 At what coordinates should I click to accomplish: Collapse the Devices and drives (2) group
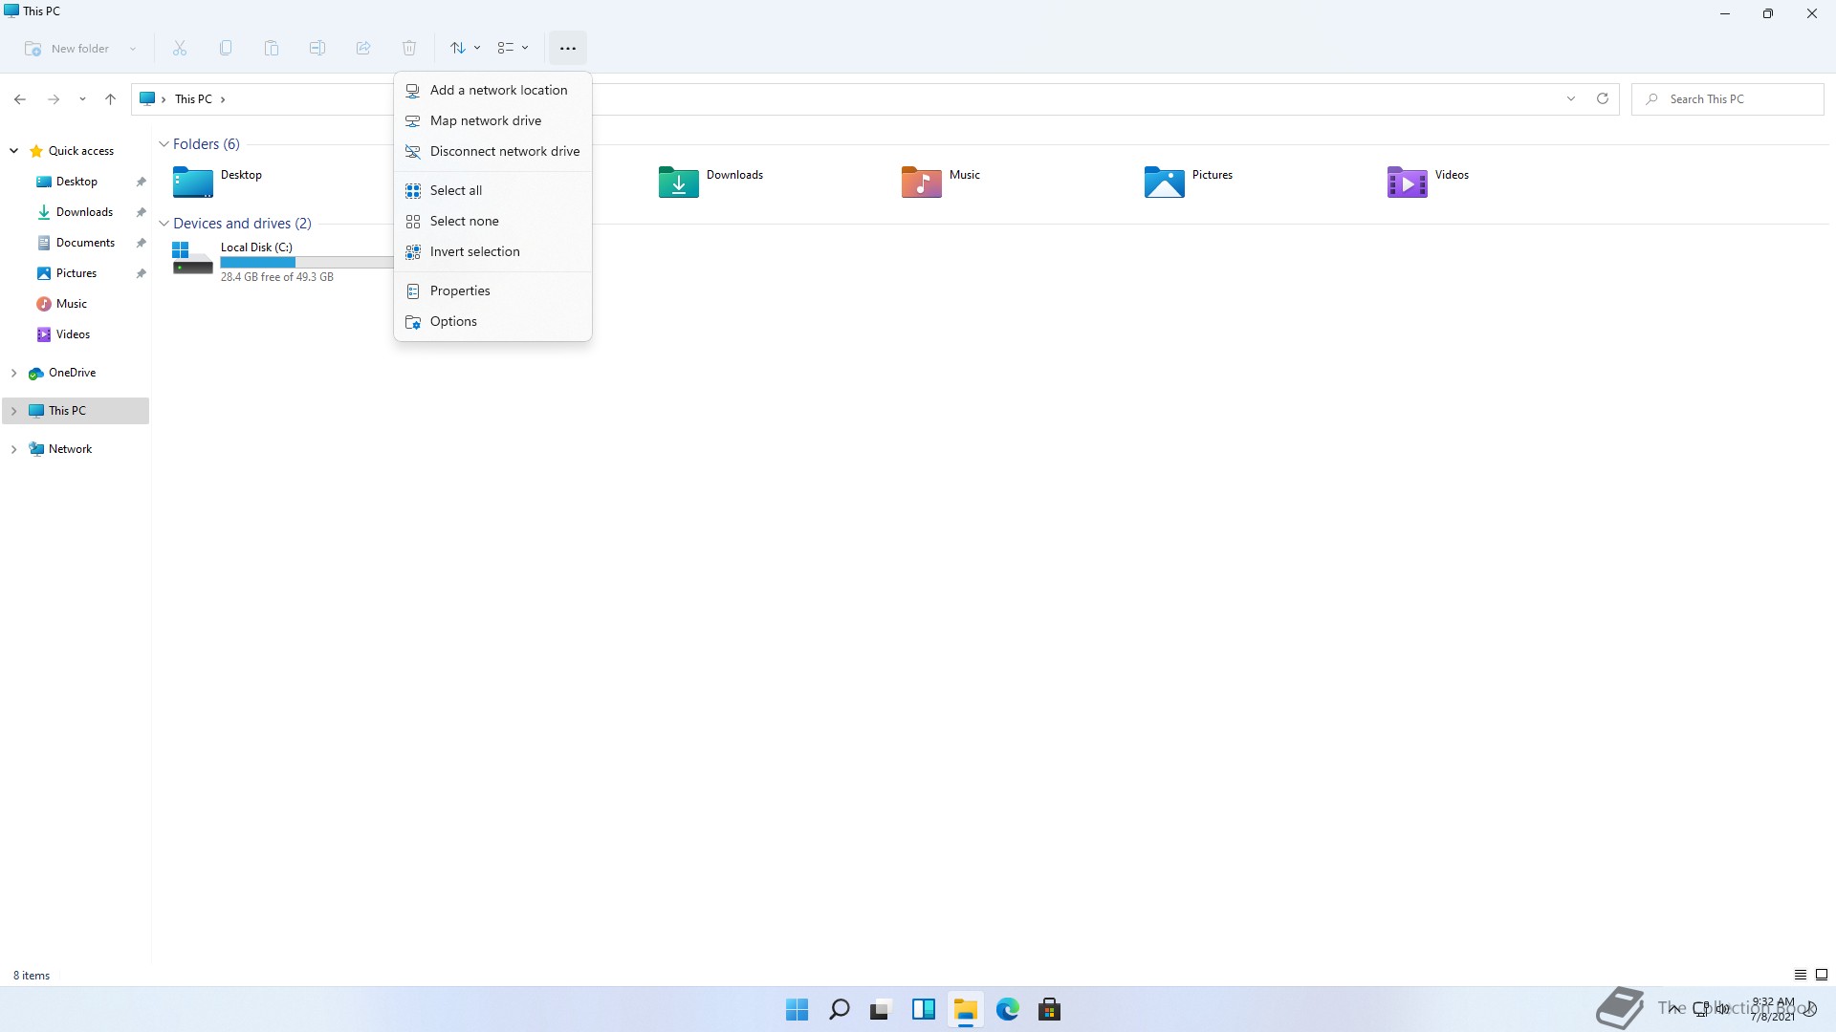(164, 224)
